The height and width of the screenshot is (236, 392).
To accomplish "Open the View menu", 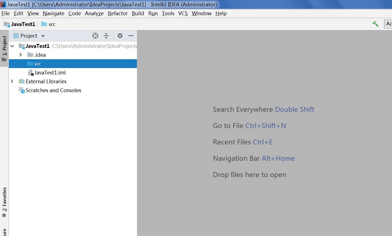I will (33, 13).
